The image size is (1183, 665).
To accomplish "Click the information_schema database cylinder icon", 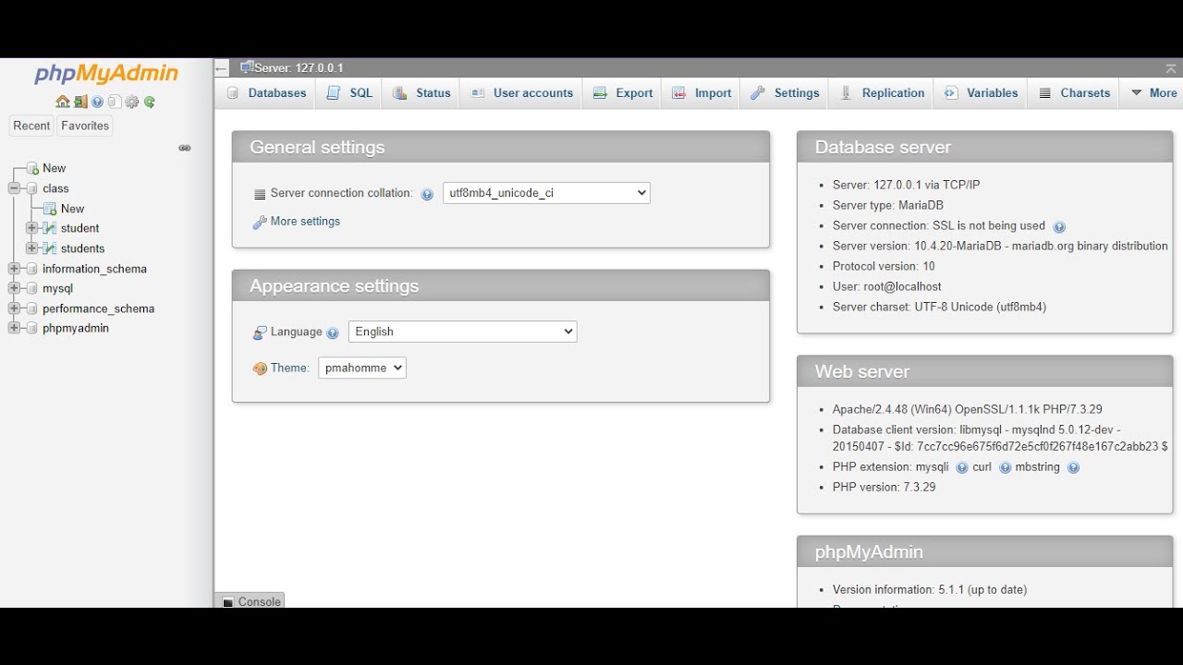I will [x=32, y=269].
